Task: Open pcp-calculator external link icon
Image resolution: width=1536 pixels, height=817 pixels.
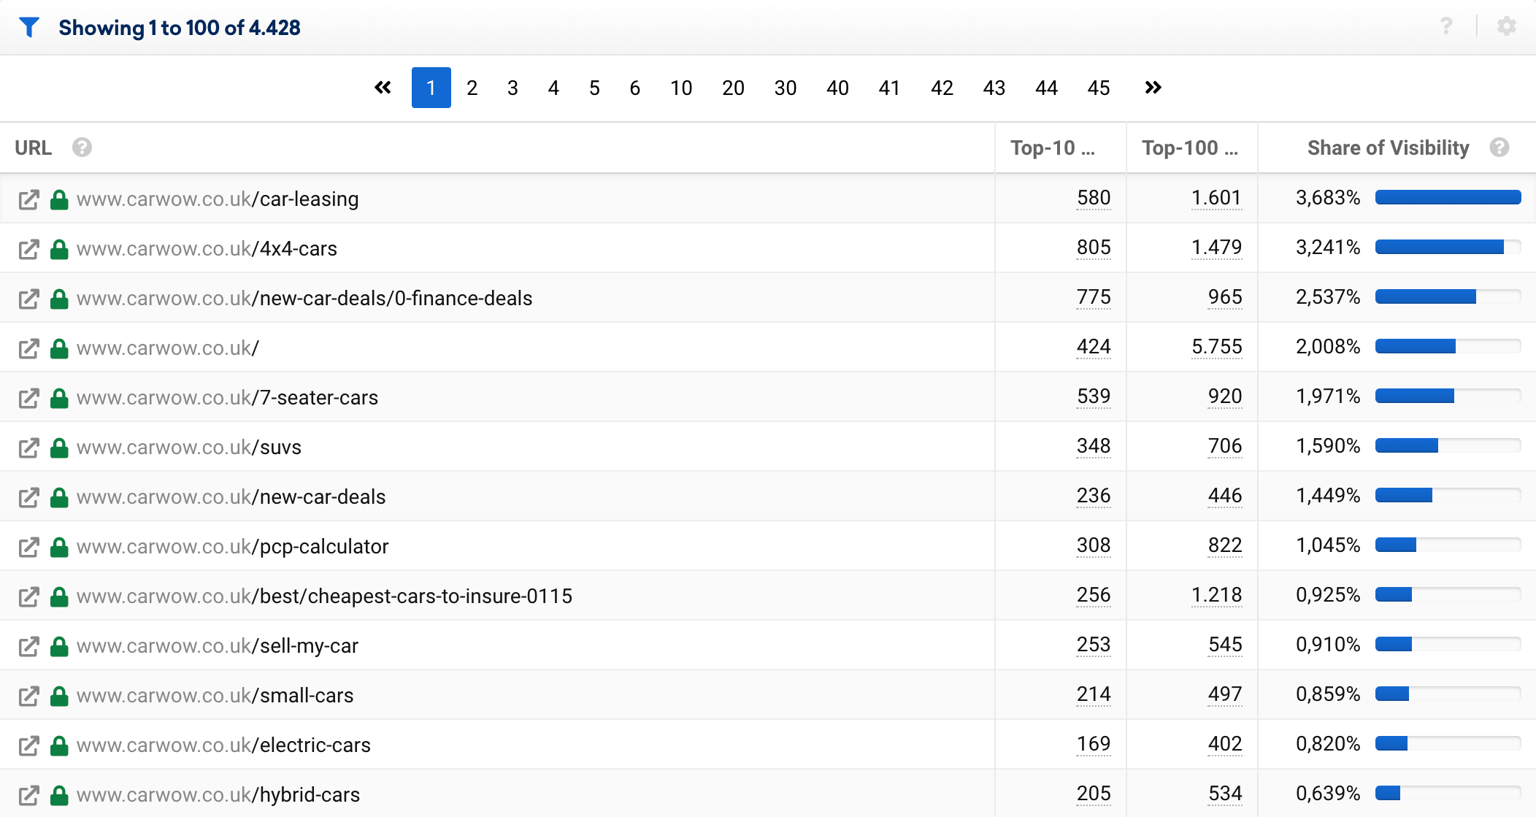Action: (28, 547)
